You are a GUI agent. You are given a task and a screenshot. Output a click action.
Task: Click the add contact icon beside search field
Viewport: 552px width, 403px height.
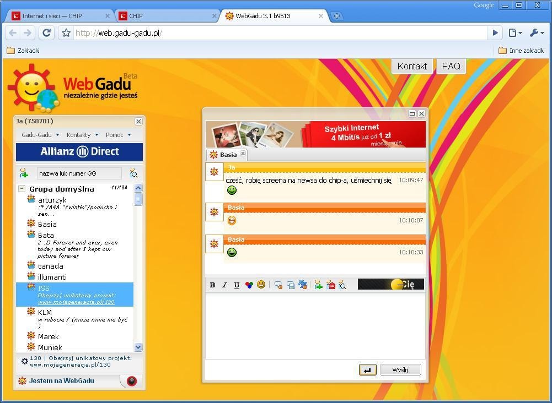click(24, 173)
